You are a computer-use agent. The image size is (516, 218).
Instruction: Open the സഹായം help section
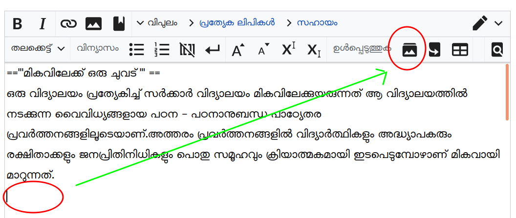pyautogui.click(x=312, y=23)
